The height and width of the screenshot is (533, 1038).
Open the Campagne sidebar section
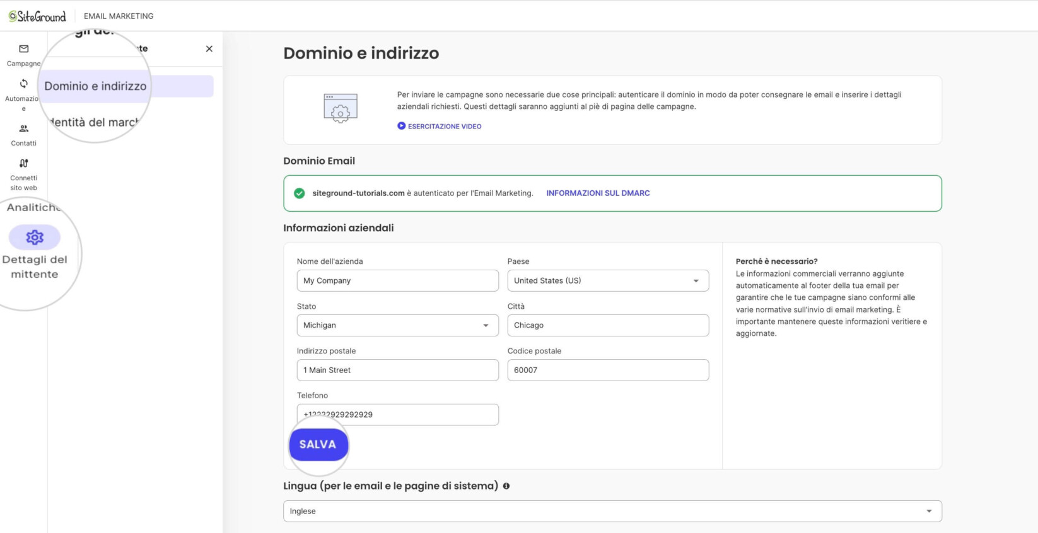(x=23, y=55)
